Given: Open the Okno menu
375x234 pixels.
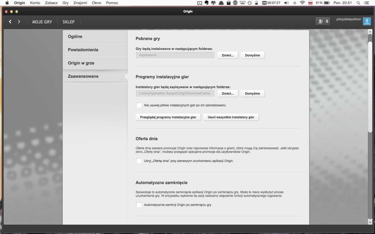Looking at the screenshot, I should tap(96, 3).
